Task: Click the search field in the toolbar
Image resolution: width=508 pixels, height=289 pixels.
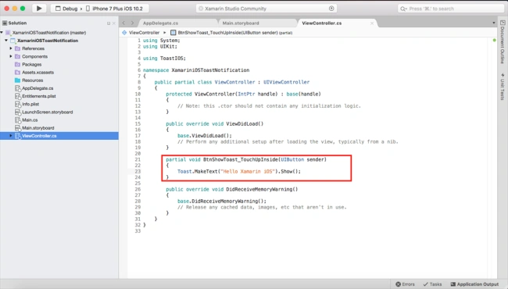Action: click(450, 9)
